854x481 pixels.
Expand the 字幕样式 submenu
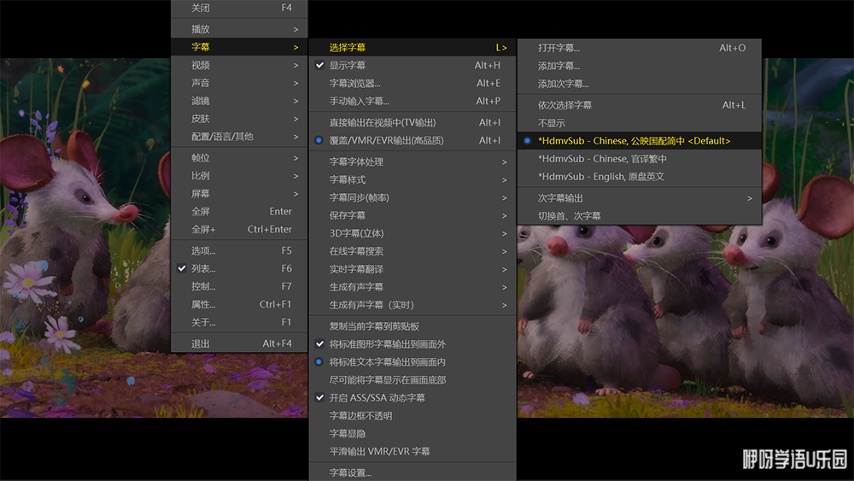point(348,180)
